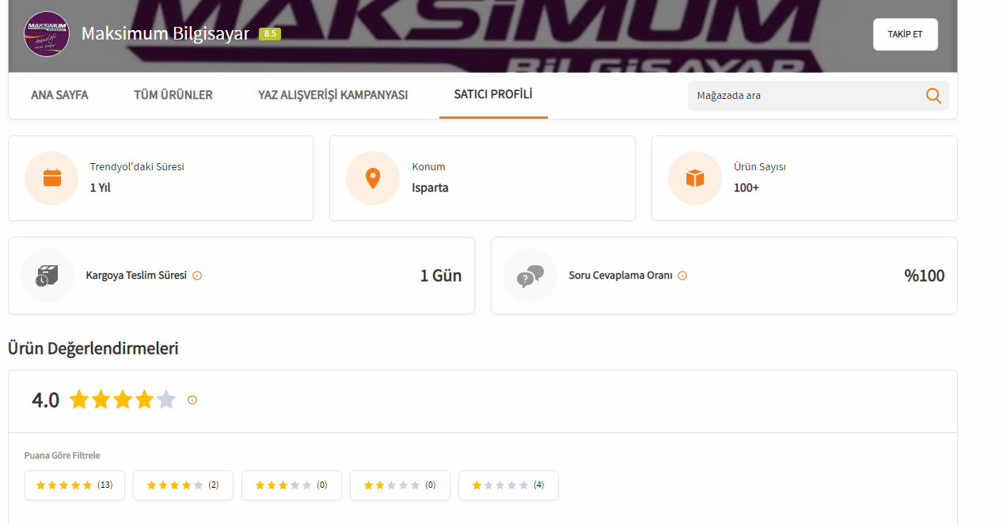Click the info icon next to the 4.0 rating
The height and width of the screenshot is (525, 1007).
(x=192, y=400)
